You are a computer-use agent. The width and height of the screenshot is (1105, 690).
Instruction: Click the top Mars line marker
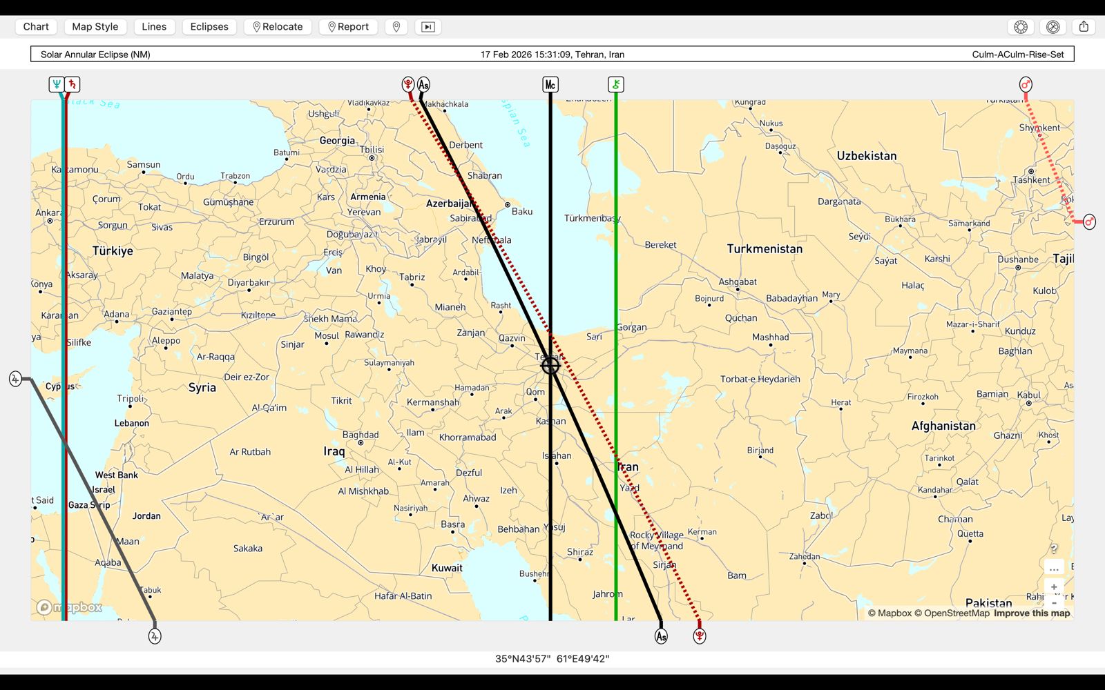click(x=1026, y=84)
